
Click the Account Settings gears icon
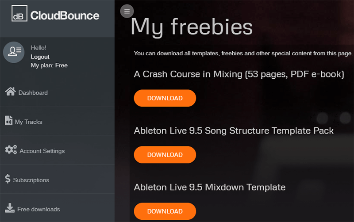click(11, 149)
